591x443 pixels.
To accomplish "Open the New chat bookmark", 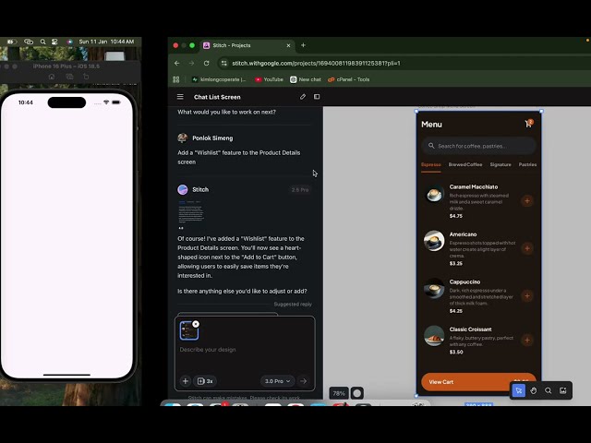I will click(x=306, y=79).
